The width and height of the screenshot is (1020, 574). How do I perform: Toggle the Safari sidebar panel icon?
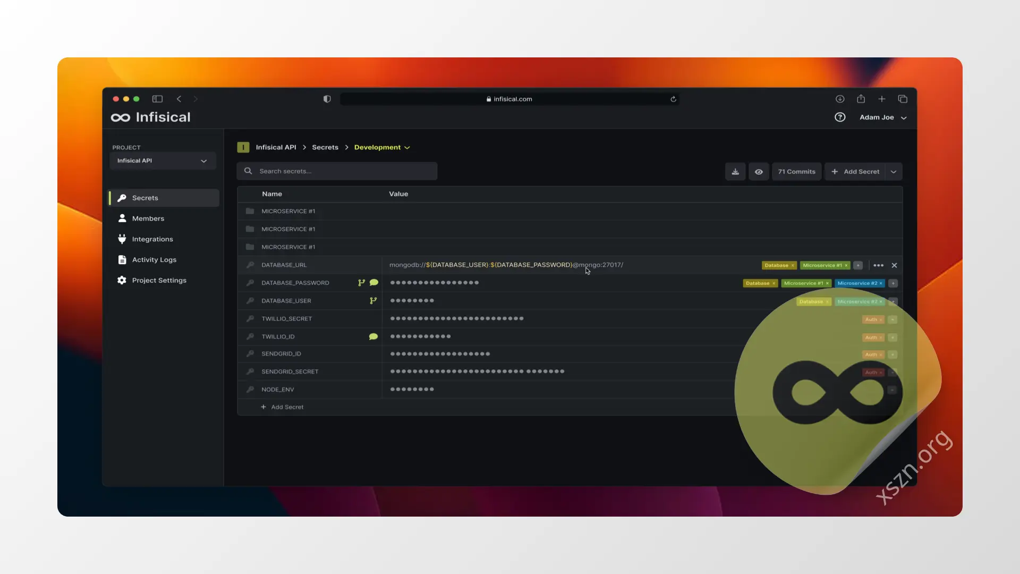click(x=157, y=99)
